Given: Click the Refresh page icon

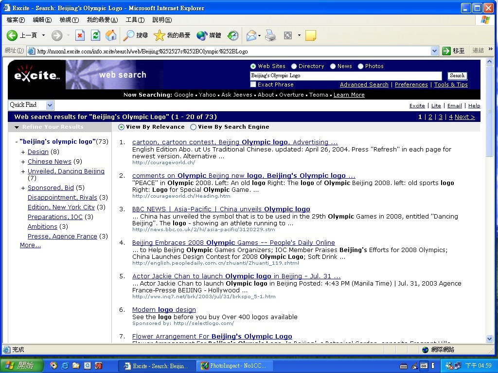Looking at the screenshot, I should click(x=95, y=35).
